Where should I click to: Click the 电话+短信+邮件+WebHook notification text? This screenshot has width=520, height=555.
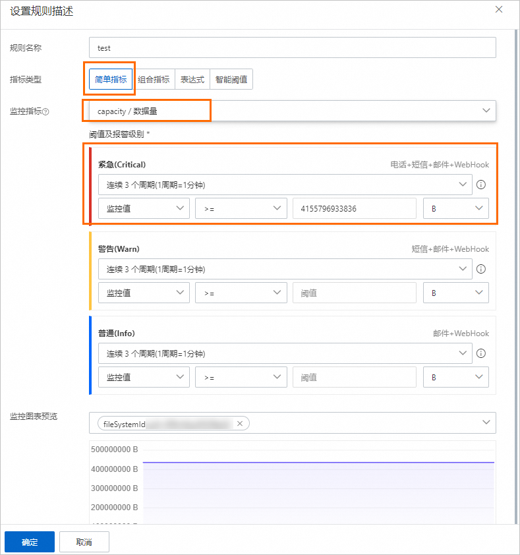click(x=440, y=165)
